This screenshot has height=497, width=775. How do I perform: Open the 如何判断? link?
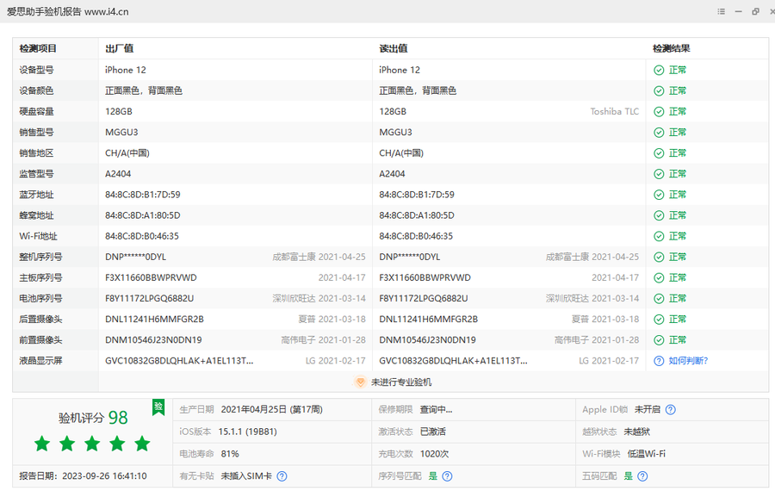688,361
